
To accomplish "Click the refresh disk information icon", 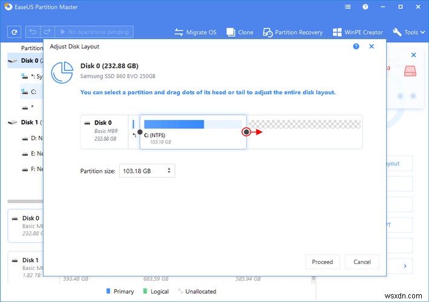I will click(15, 32).
